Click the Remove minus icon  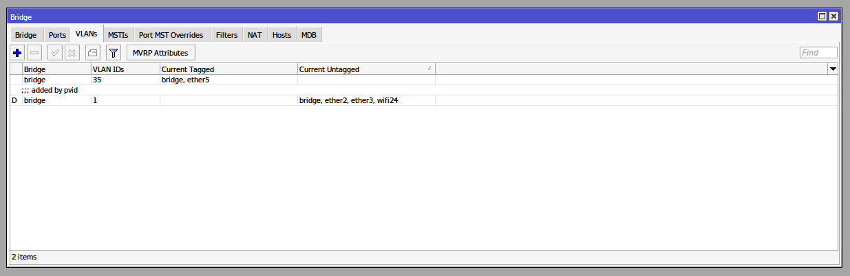pos(34,52)
